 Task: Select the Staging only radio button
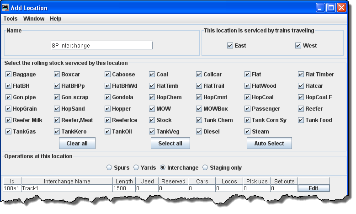coord(205,168)
